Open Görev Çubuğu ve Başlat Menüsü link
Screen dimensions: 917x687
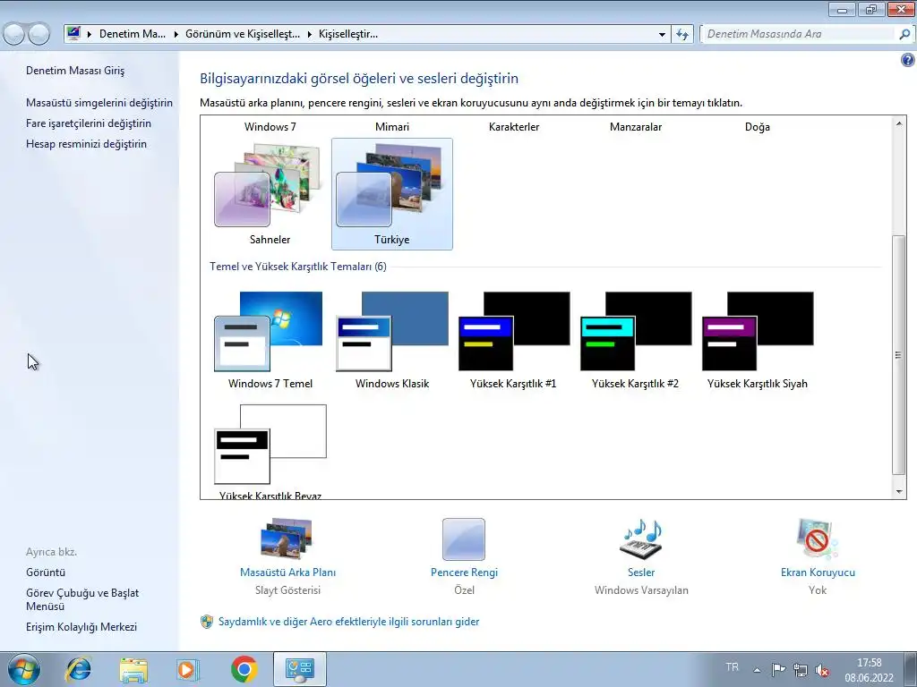(81, 599)
